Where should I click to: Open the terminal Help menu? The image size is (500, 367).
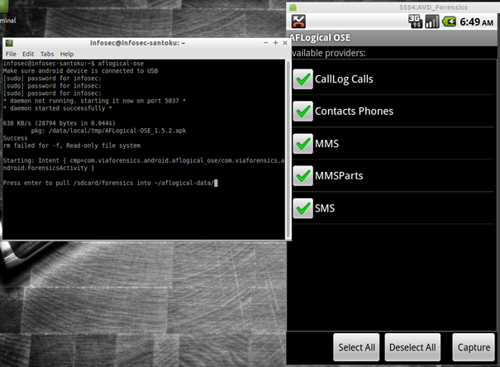click(66, 54)
